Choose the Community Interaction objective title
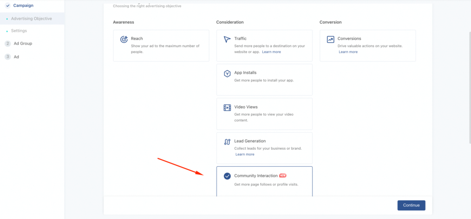 256,176
